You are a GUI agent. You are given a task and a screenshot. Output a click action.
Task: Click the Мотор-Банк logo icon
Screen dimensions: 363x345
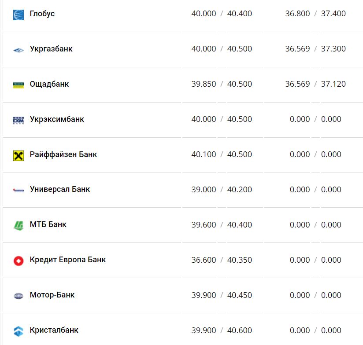19,296
